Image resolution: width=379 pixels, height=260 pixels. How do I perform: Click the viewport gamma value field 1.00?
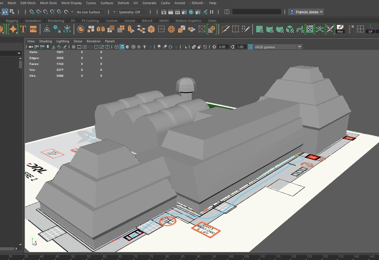point(240,47)
